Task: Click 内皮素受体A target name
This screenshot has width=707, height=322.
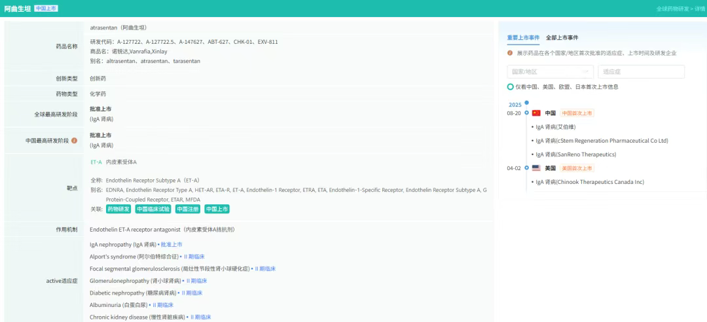Action: (121, 162)
